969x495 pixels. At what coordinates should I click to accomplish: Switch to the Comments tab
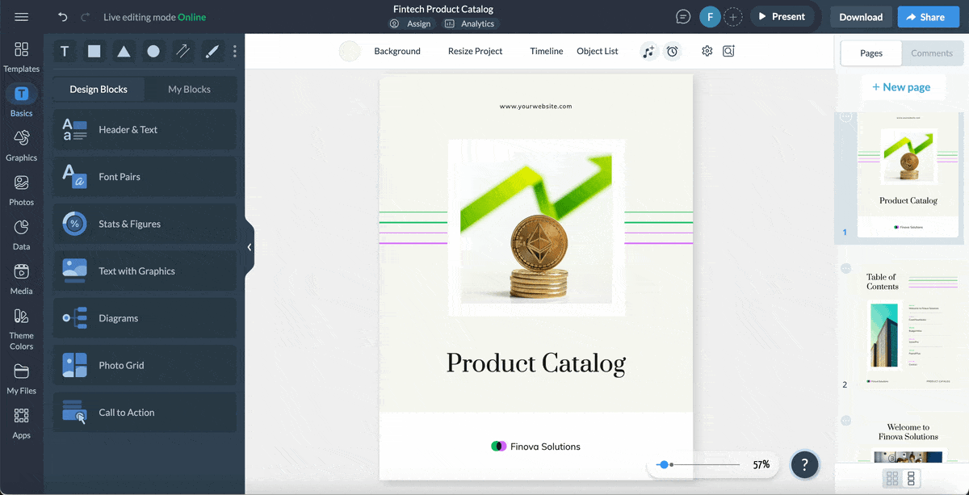point(932,52)
